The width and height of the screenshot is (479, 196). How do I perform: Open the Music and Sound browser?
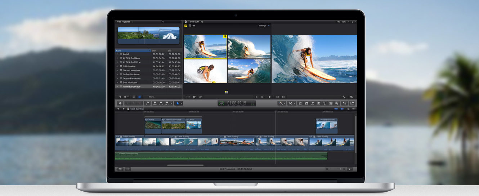[x=313, y=103]
